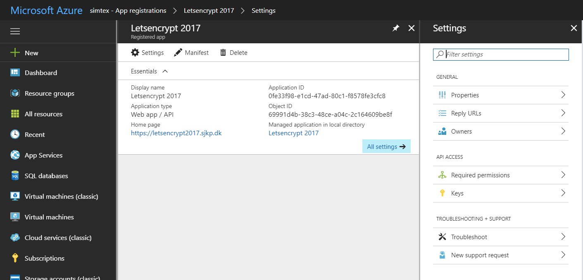Image resolution: width=583 pixels, height=280 pixels.
Task: Open the Manifest editor in the toolbar
Action: [x=191, y=53]
